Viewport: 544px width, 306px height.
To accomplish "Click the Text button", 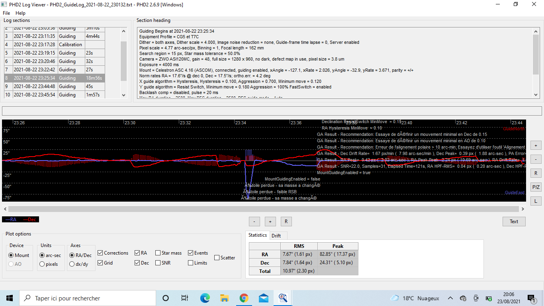I will tap(514, 222).
